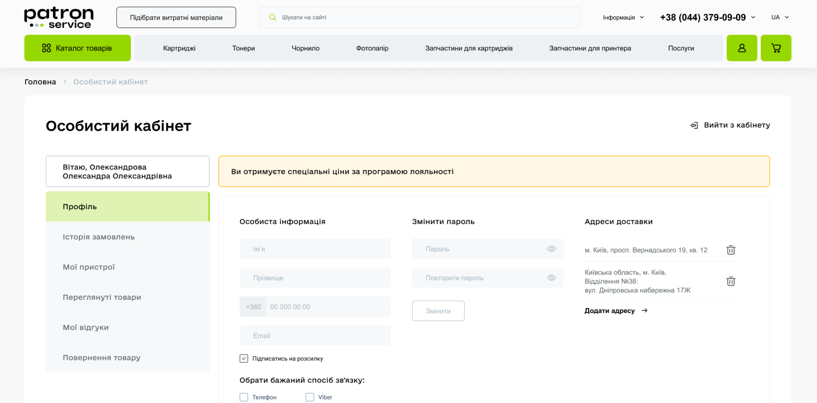Click the Patron Service logo

click(x=59, y=18)
